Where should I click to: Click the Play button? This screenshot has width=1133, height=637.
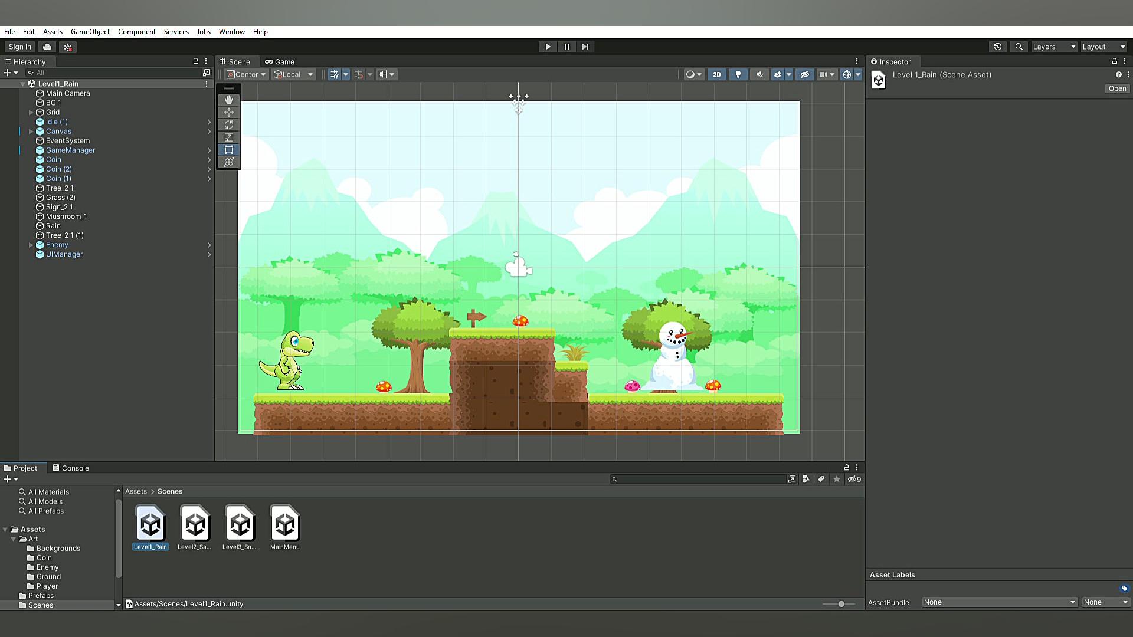pyautogui.click(x=548, y=47)
